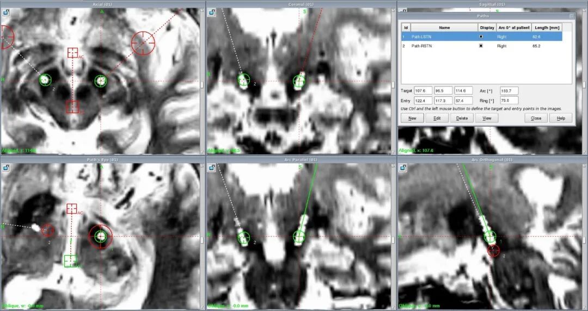
Task: Toggle the lock icon in the Axial view
Action: [5, 13]
